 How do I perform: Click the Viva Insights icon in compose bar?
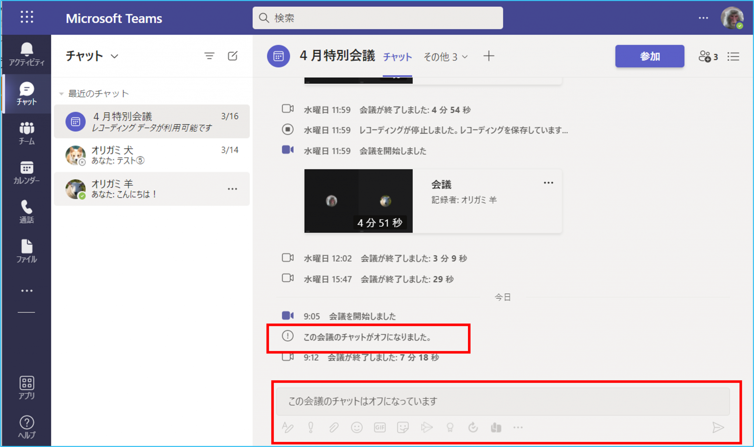[x=496, y=427]
